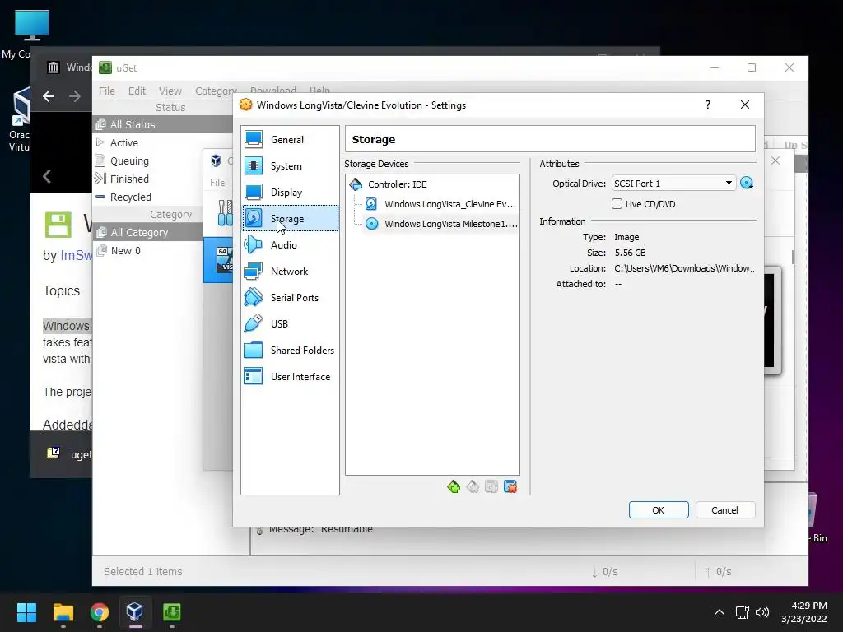Click File menu in VirtualBox Manager window
The image size is (843, 632).
(217, 183)
